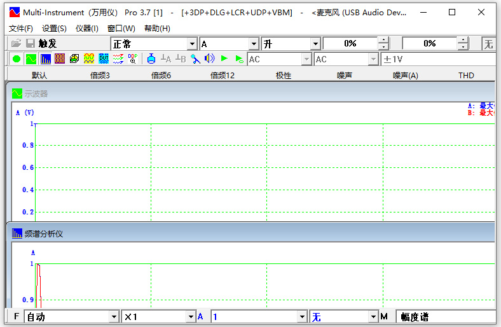Expand the channel A range 1 dropdown

tap(302, 317)
